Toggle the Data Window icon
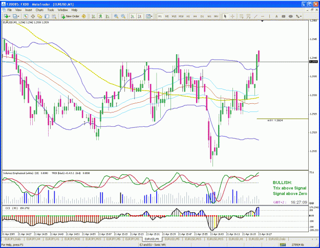 tap(33, 16)
